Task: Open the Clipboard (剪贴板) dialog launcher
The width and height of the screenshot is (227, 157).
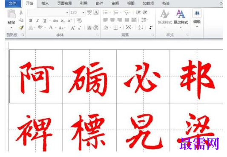Action: [23, 34]
